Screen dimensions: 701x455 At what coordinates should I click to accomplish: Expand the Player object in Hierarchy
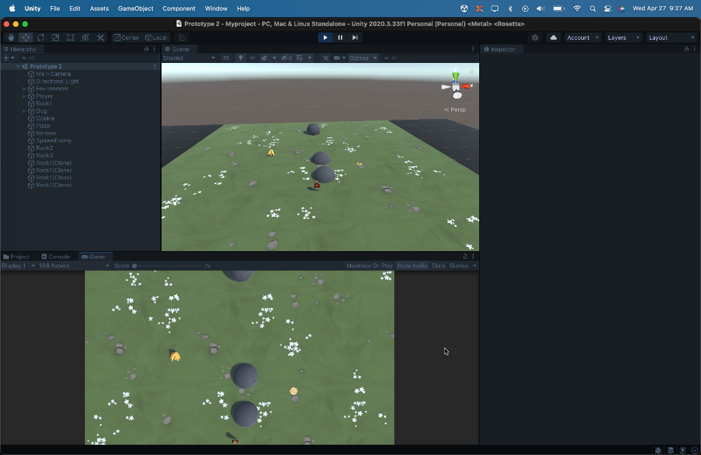click(x=23, y=96)
